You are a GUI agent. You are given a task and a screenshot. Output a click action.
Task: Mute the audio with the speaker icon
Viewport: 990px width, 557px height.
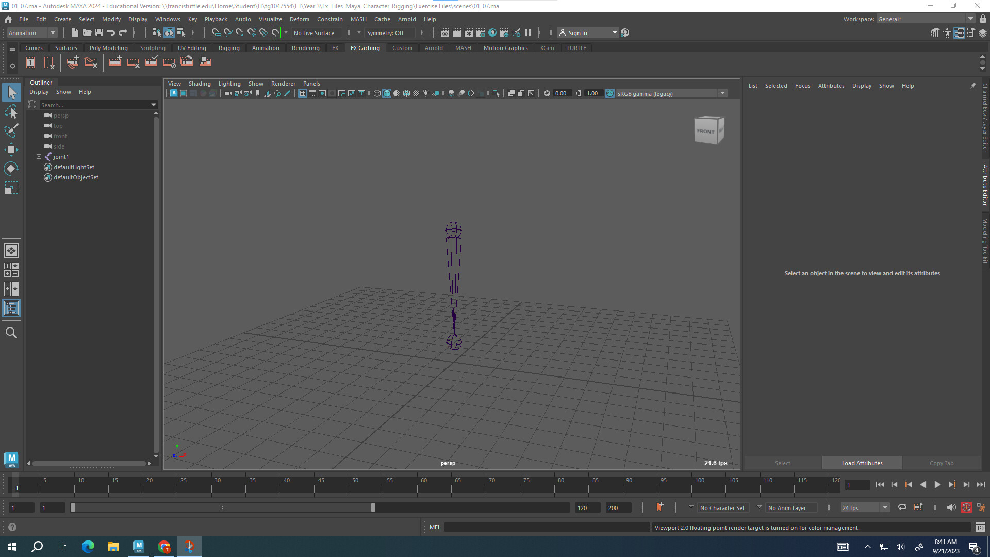[x=951, y=507]
